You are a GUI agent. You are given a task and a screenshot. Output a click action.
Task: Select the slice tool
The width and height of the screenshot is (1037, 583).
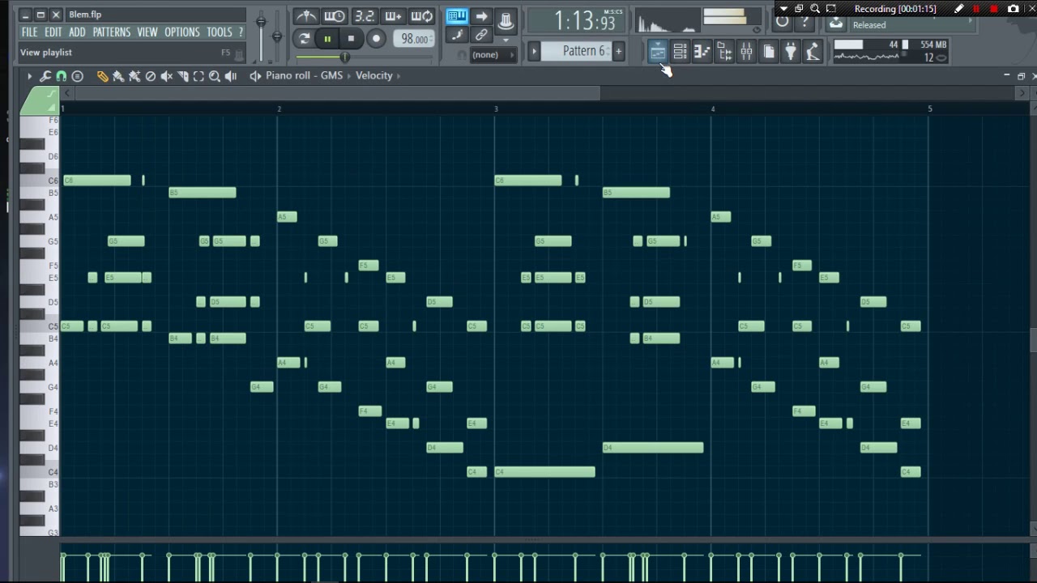tap(183, 76)
